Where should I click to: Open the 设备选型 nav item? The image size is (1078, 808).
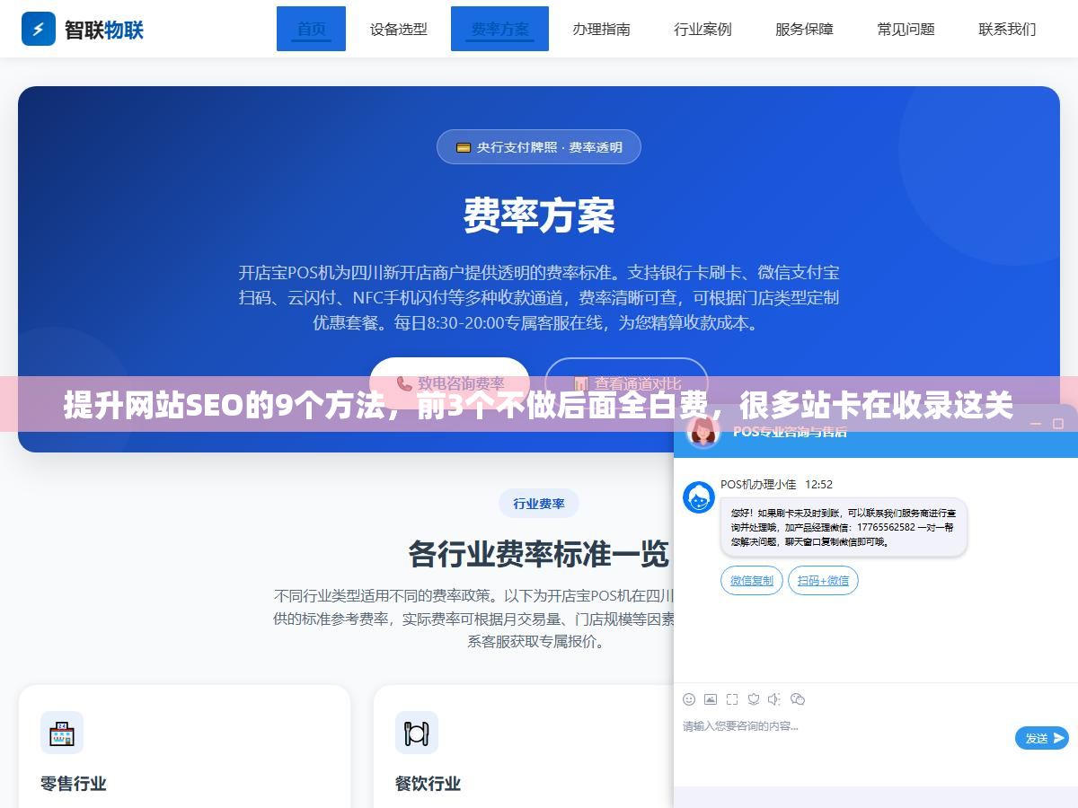click(399, 29)
